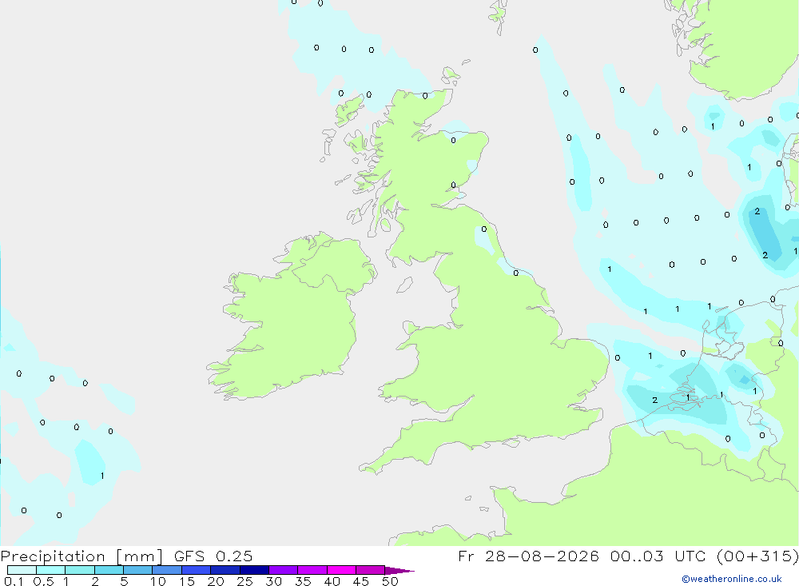Click the 1–2 mm legend color swatch
Image resolution: width=799 pixels, height=586 pixels.
tap(80, 570)
